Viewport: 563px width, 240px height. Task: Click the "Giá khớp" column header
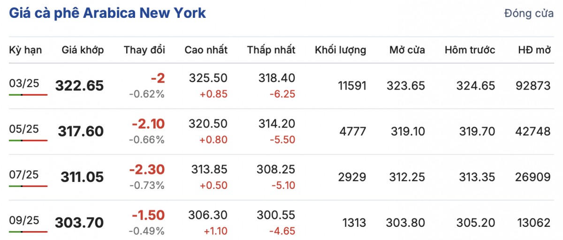[x=83, y=50]
